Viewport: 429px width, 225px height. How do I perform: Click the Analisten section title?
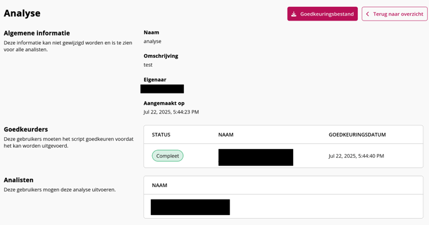coord(19,180)
